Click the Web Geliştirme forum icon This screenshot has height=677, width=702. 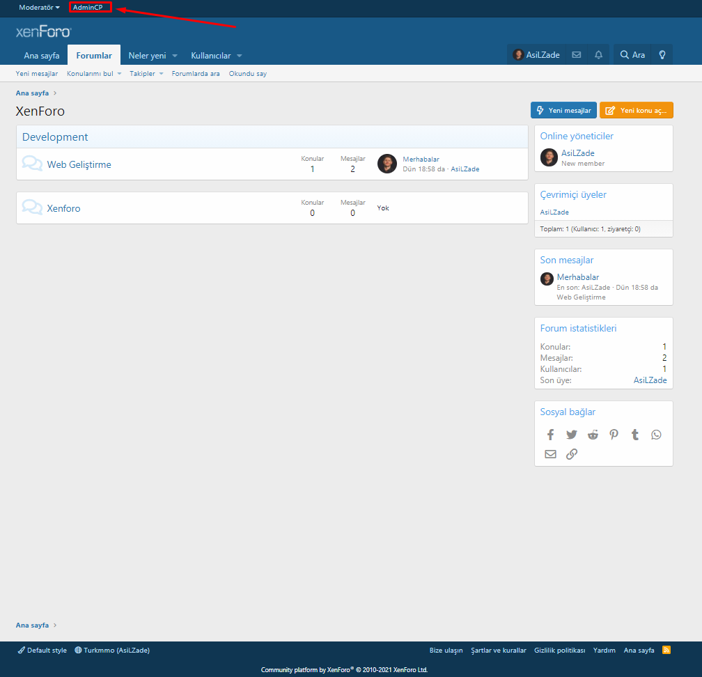tap(32, 164)
